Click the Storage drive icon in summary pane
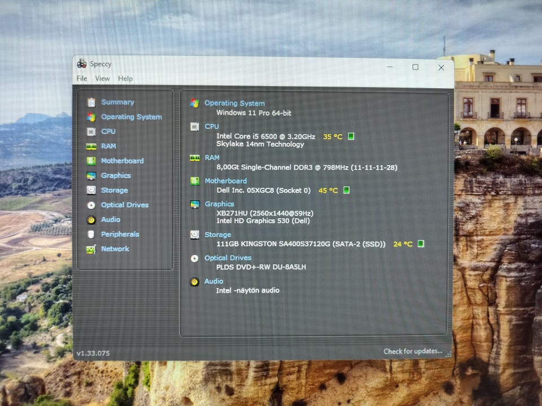 (195, 235)
